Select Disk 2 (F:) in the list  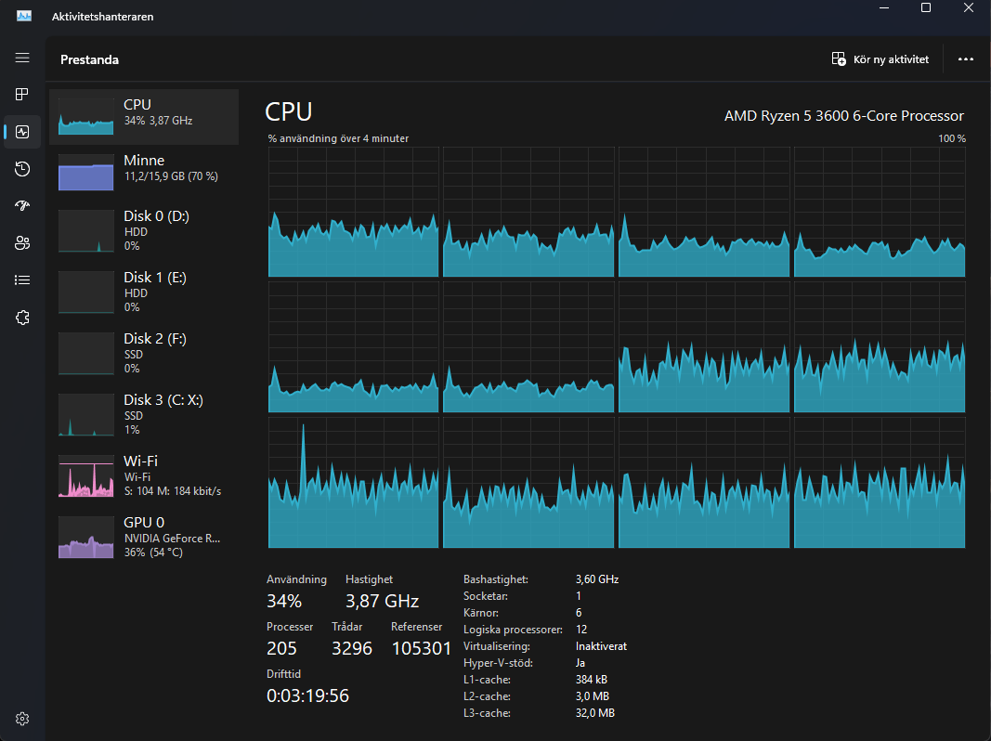[144, 353]
